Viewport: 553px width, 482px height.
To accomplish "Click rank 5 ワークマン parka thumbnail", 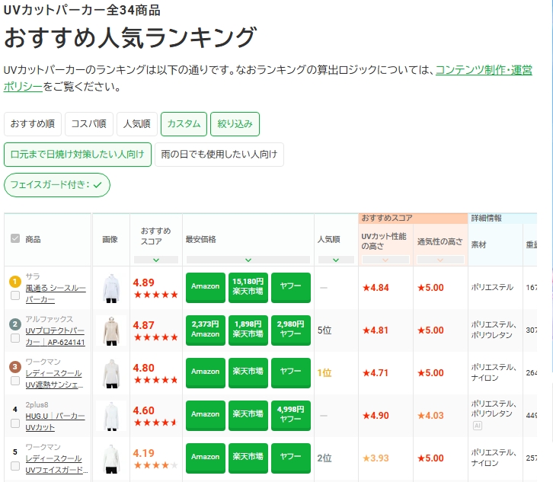I will [111, 458].
